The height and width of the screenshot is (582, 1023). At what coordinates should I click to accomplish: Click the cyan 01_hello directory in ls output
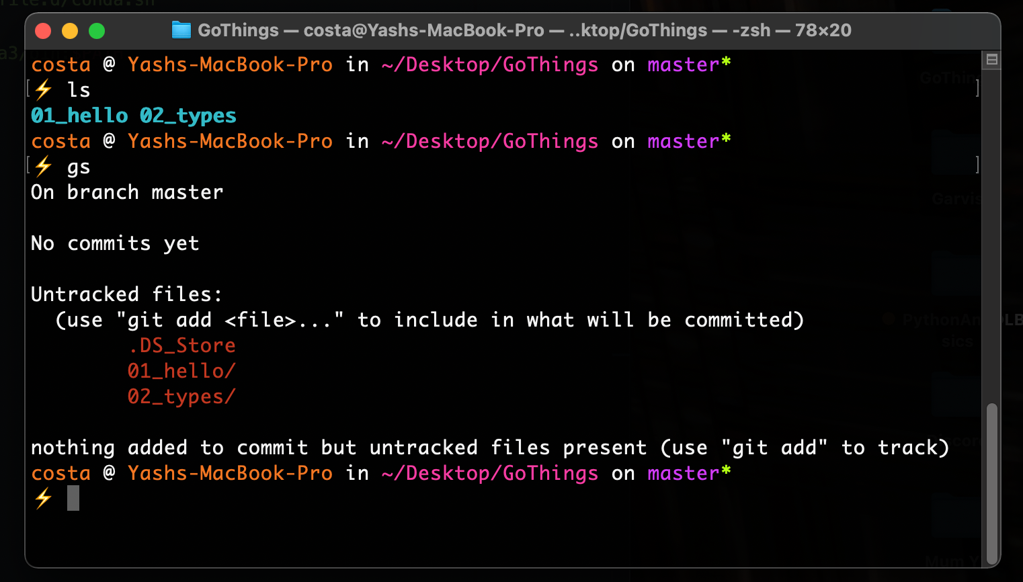pos(79,116)
